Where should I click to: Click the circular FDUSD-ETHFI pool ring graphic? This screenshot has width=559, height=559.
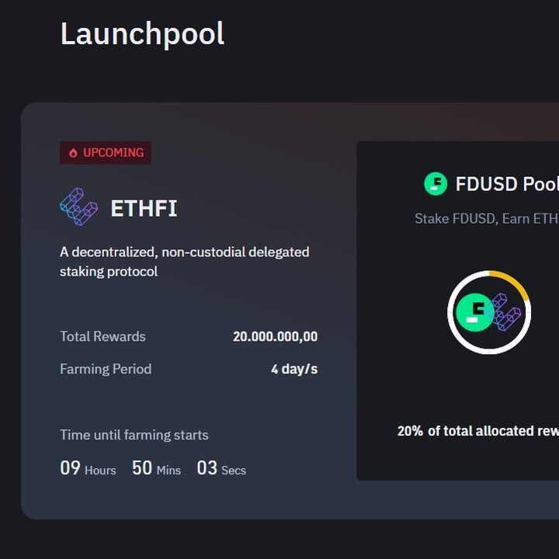point(489,312)
